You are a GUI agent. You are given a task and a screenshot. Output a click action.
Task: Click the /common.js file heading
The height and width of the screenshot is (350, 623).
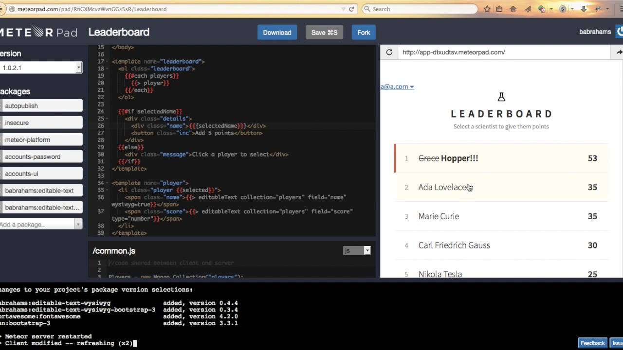[114, 251]
